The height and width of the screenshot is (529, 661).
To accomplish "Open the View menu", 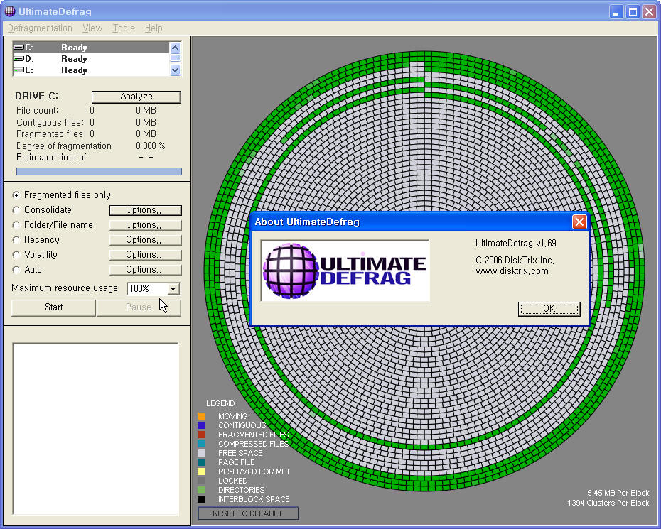I will (92, 28).
